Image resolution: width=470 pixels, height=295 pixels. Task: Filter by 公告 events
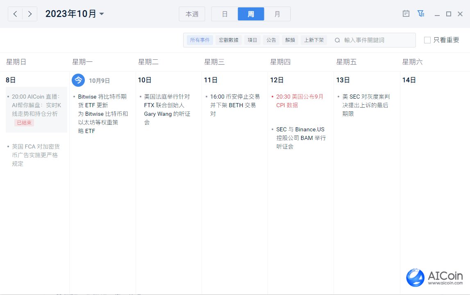(271, 40)
